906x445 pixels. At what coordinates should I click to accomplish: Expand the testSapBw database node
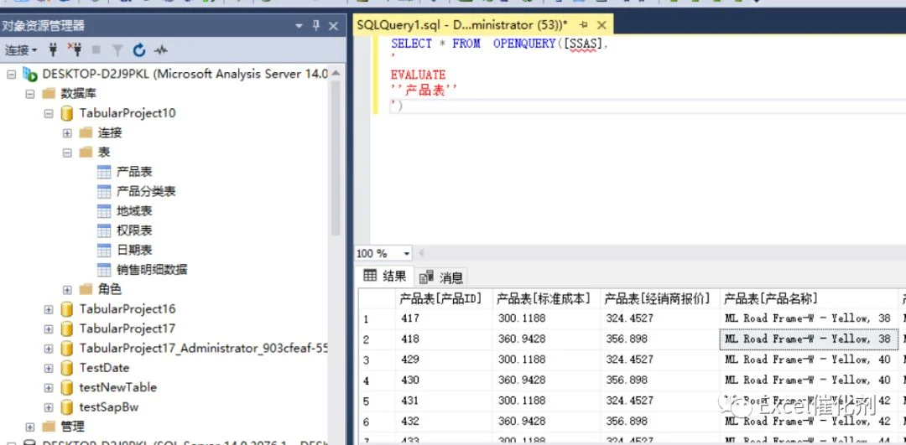coord(49,407)
